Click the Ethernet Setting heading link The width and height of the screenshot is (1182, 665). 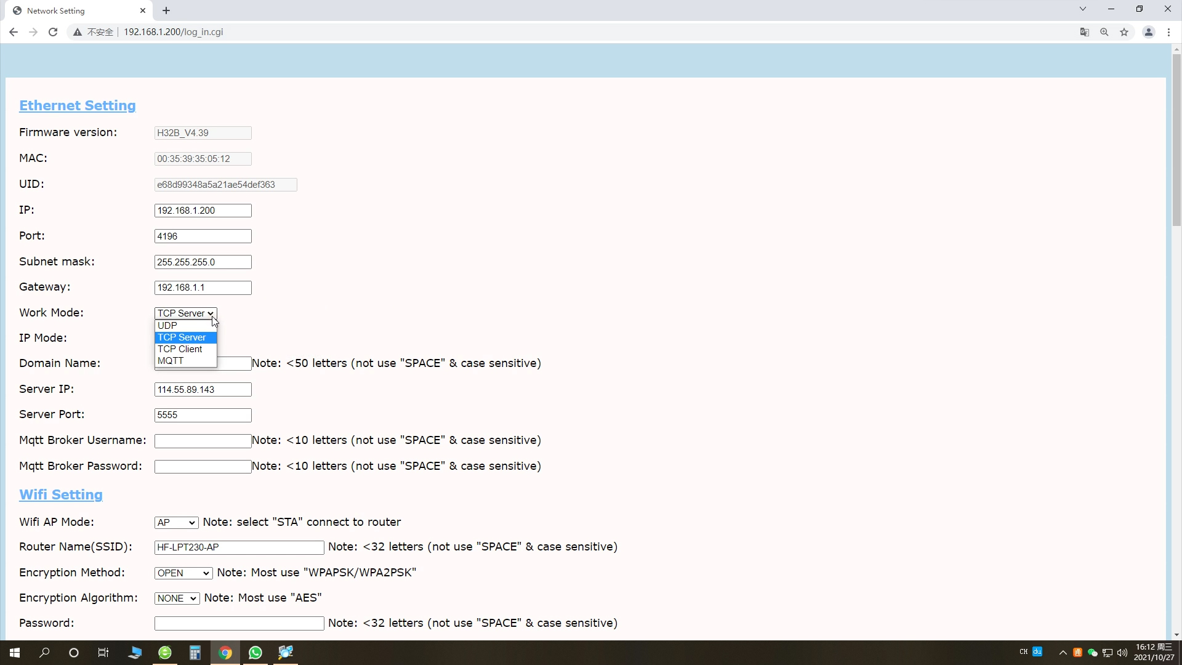(x=78, y=106)
